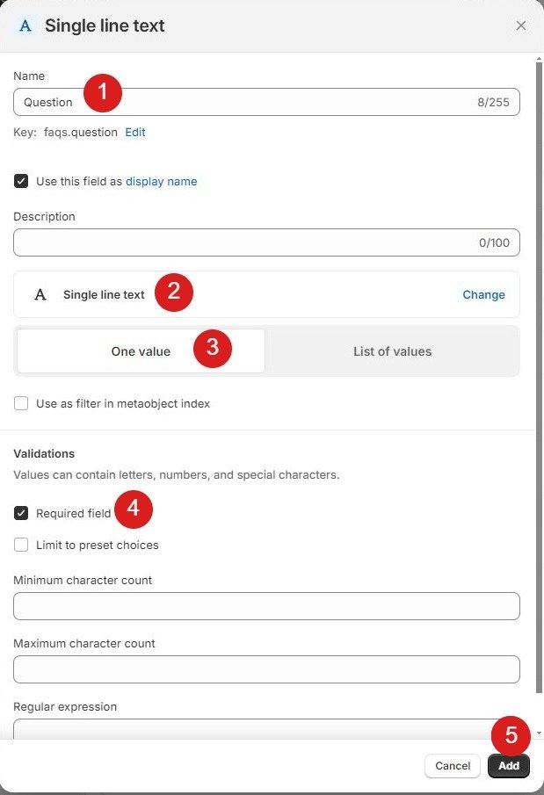The height and width of the screenshot is (795, 544).
Task: Uncheck the Required field checkbox
Action: 21,514
